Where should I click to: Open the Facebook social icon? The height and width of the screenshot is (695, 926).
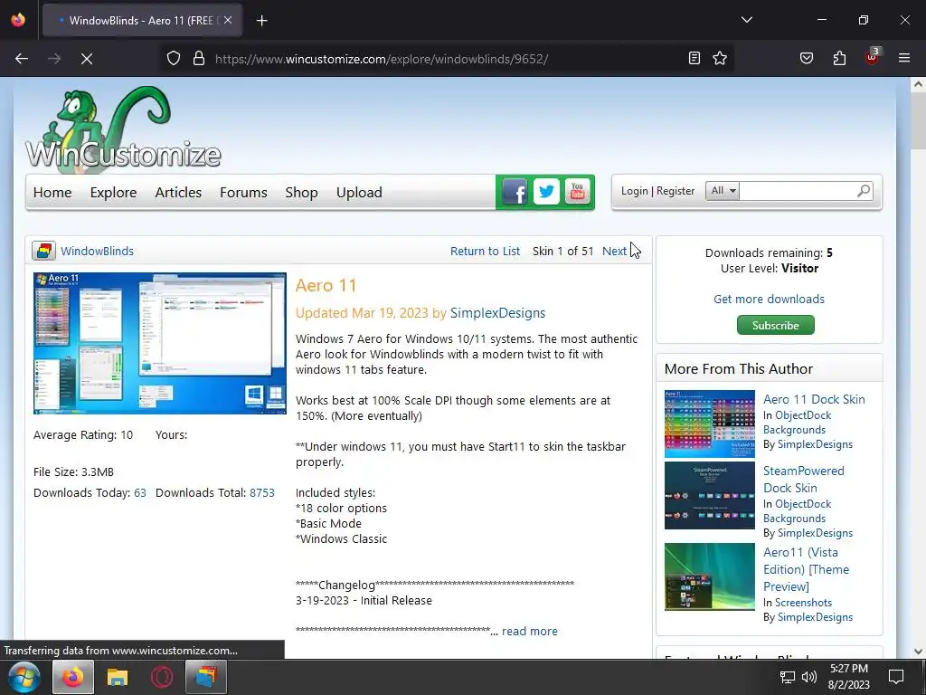[x=515, y=192]
